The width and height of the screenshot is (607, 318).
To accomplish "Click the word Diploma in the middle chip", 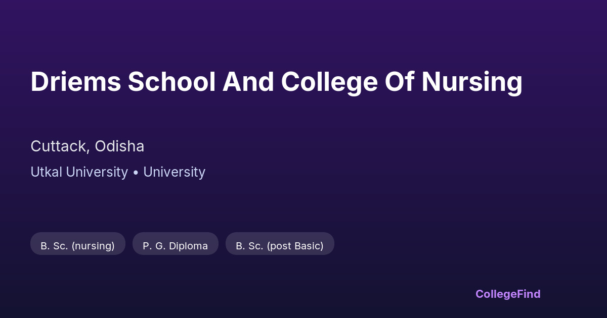I will point(187,246).
